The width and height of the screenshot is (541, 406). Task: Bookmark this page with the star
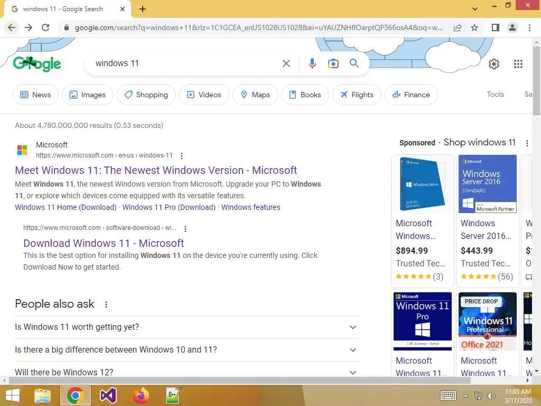[x=474, y=27]
